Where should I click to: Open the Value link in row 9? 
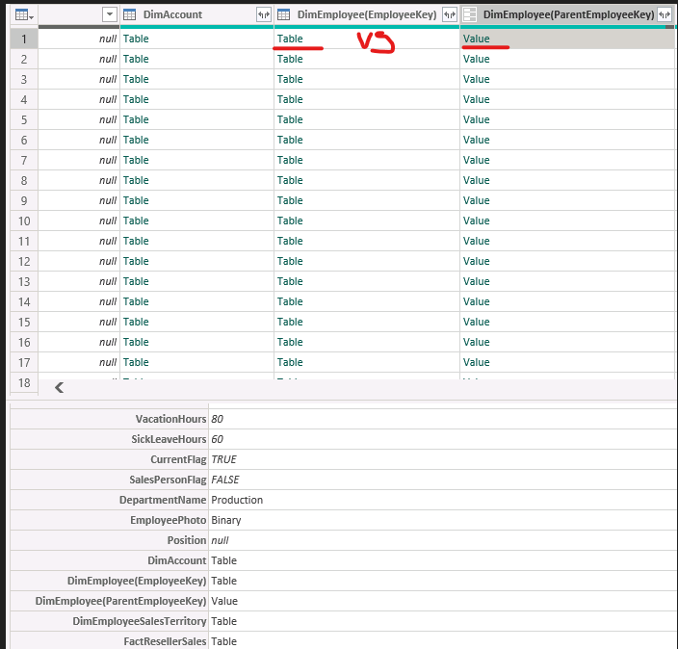coord(476,200)
